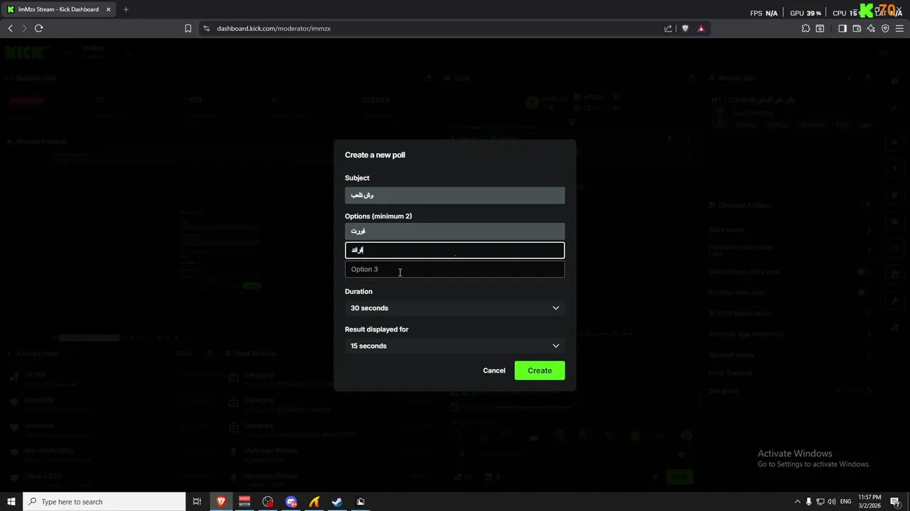910x511 pixels.
Task: Open Voicemeeter from the taskbar
Action: (245, 502)
